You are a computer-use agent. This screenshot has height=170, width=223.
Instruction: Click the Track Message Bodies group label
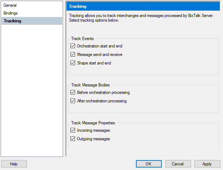pos(90,85)
